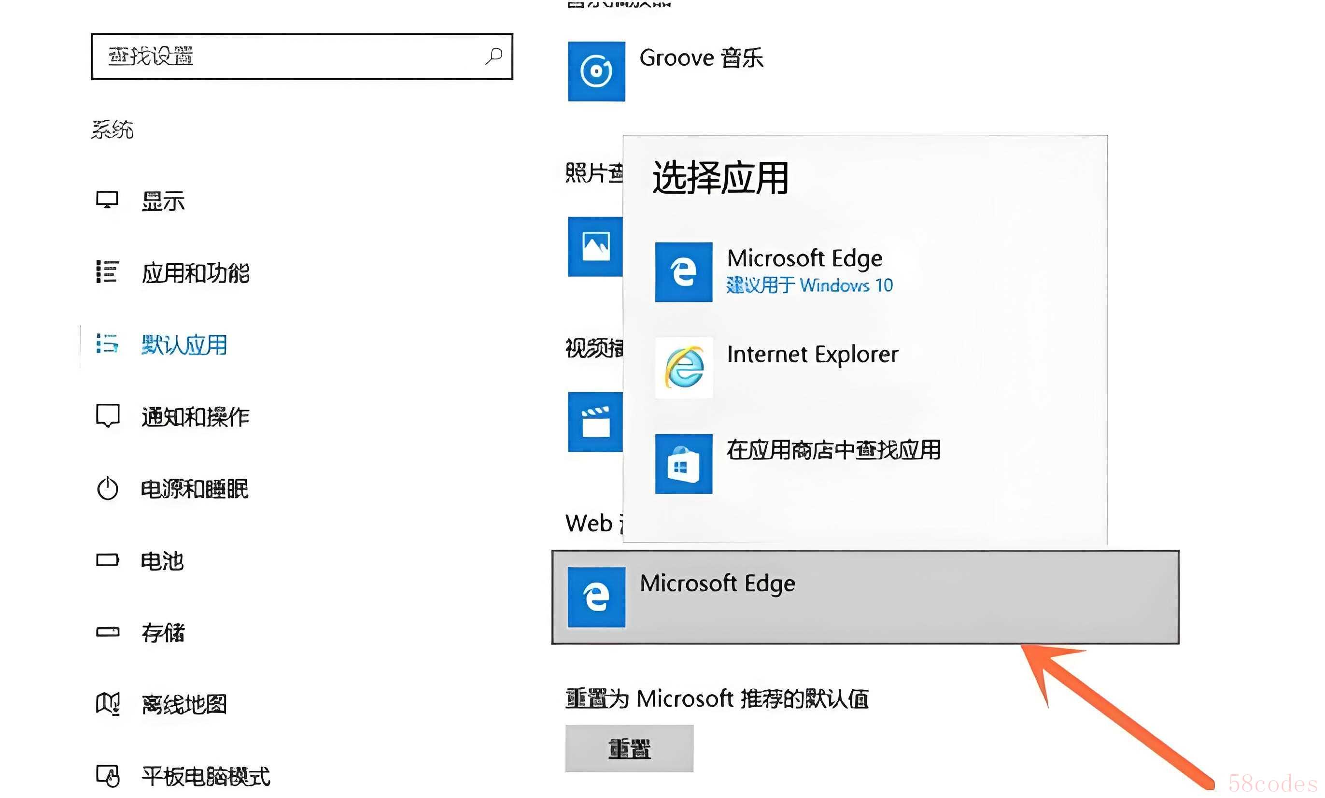Image resolution: width=1325 pixels, height=798 pixels.
Task: Focus the 查找设置 search field
Action: (x=290, y=57)
